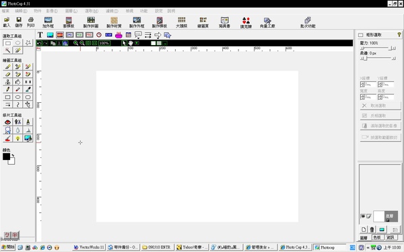Swap foreground and background colors arrow
This screenshot has height=252, width=404.
(x=13, y=155)
